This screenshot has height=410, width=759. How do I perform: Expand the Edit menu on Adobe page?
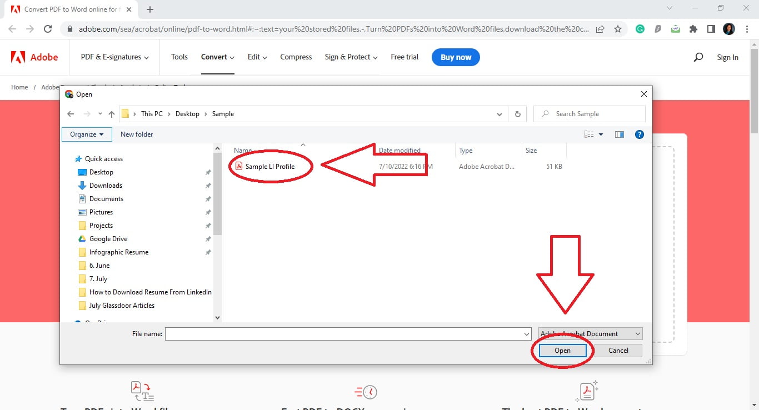(x=257, y=57)
